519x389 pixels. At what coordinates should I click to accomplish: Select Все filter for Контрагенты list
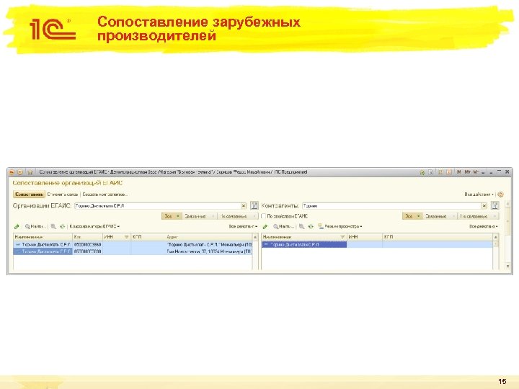(x=412, y=216)
